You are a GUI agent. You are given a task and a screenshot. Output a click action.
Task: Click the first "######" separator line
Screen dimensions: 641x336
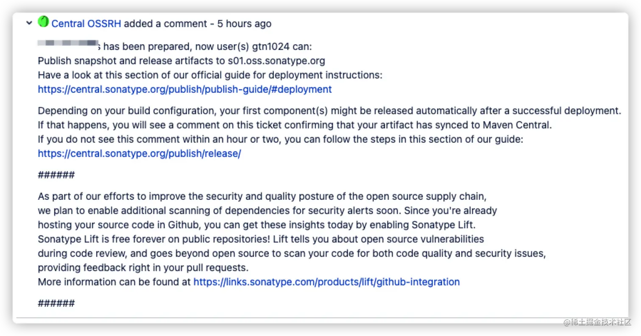[x=56, y=175]
